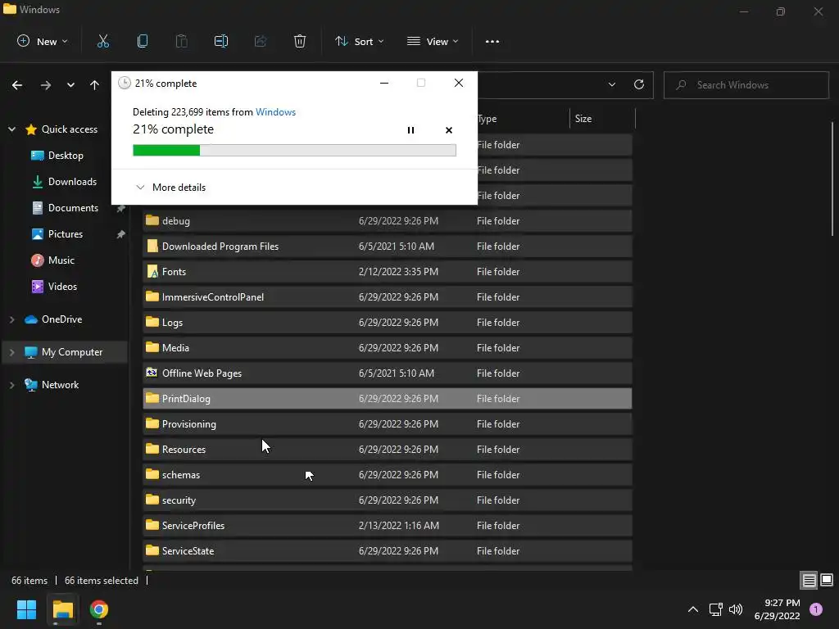
Task: Open the network tray icon
Action: [x=715, y=609]
